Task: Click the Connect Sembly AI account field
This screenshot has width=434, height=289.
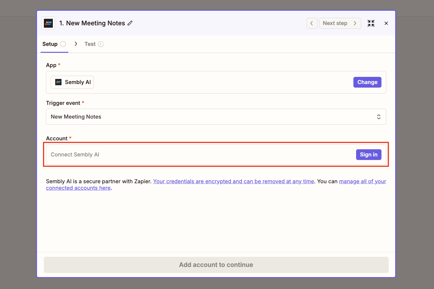Action: (216, 155)
